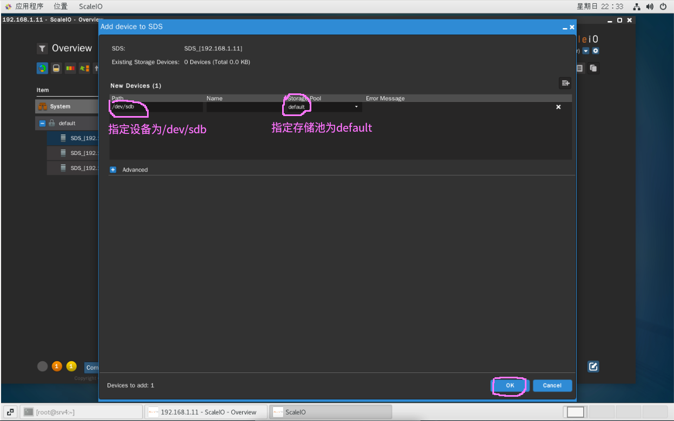Open the ScaleIO menu in the top bar
The height and width of the screenshot is (421, 674).
90,6
